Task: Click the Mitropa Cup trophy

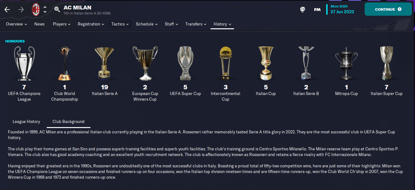Action: pyautogui.click(x=346, y=63)
